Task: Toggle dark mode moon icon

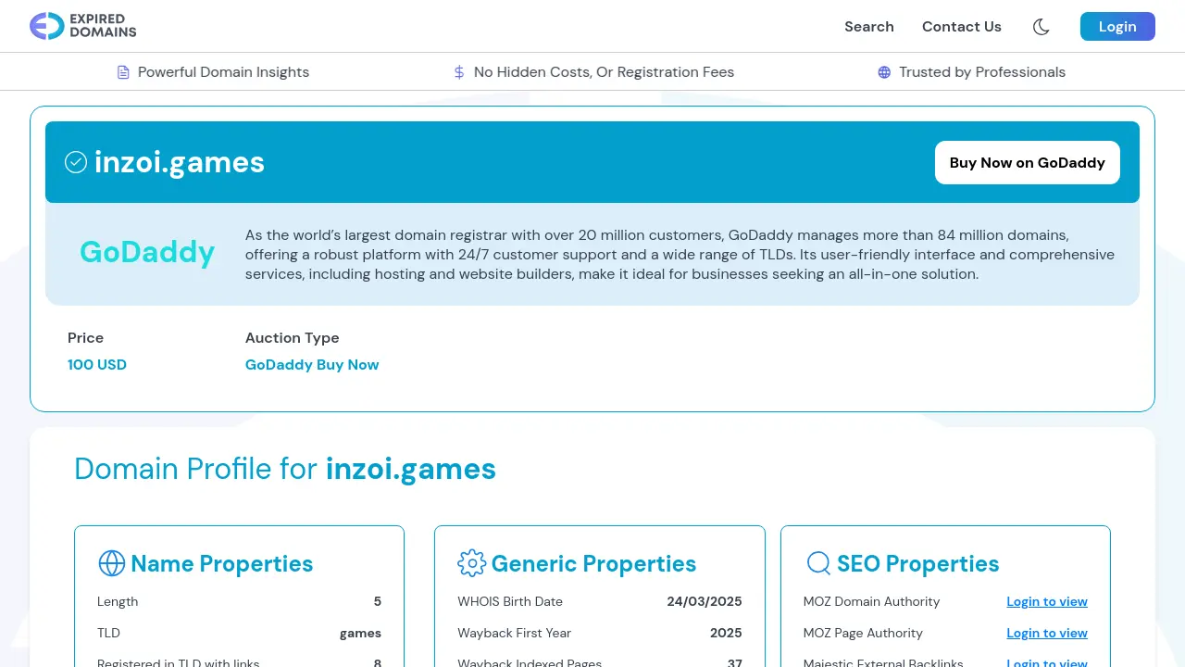Action: (1041, 27)
